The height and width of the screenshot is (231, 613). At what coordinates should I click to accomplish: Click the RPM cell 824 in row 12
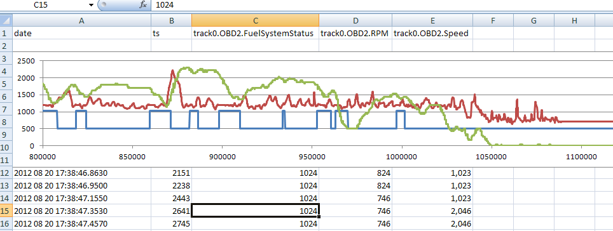pyautogui.click(x=355, y=173)
